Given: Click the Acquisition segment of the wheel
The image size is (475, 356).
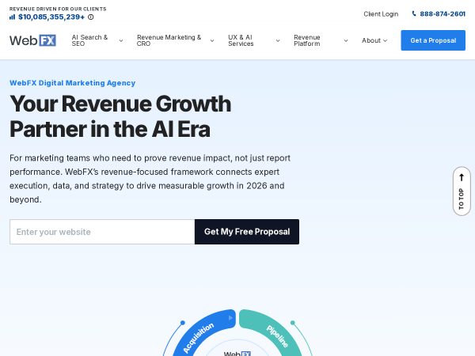Looking at the screenshot, I should [x=203, y=335].
